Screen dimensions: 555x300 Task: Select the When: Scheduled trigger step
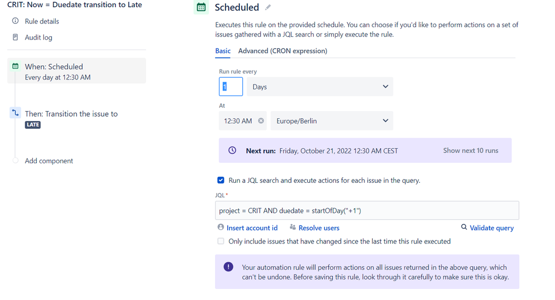tap(77, 71)
